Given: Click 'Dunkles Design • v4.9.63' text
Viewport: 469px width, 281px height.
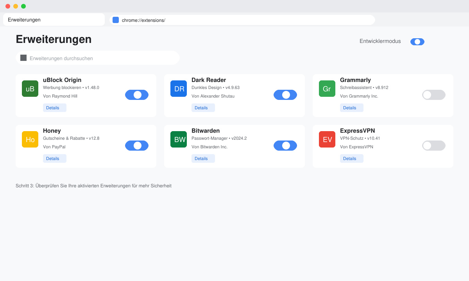Looking at the screenshot, I should 215,87.
